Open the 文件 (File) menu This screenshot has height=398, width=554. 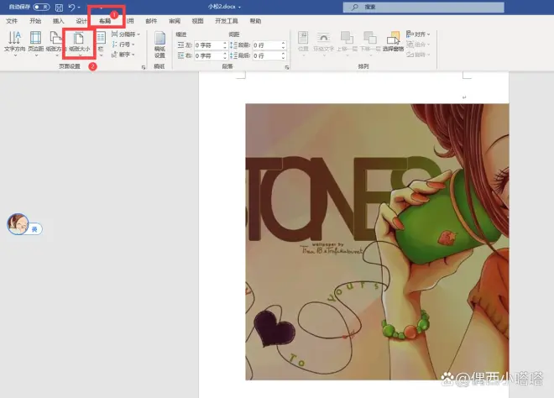[x=12, y=20]
